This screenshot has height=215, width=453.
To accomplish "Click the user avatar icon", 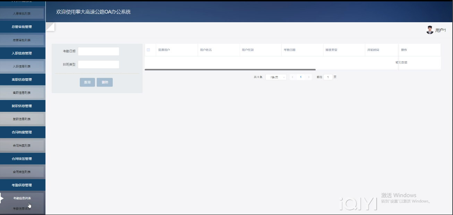I will tap(430, 30).
